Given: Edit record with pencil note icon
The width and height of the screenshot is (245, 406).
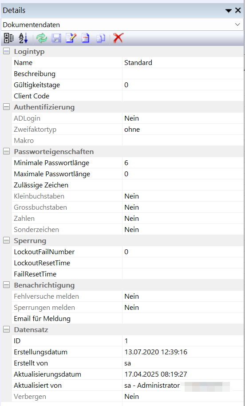Looking at the screenshot, I should 71,38.
